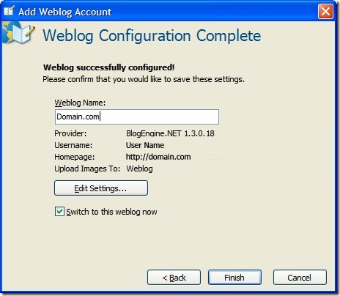Click the Weblog value beside Upload Images To
340x296 pixels.
[139, 169]
